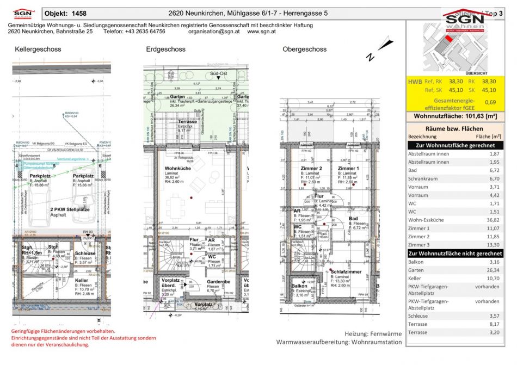
Task: Click the yellow HWB energy rating box
Action: point(456,95)
